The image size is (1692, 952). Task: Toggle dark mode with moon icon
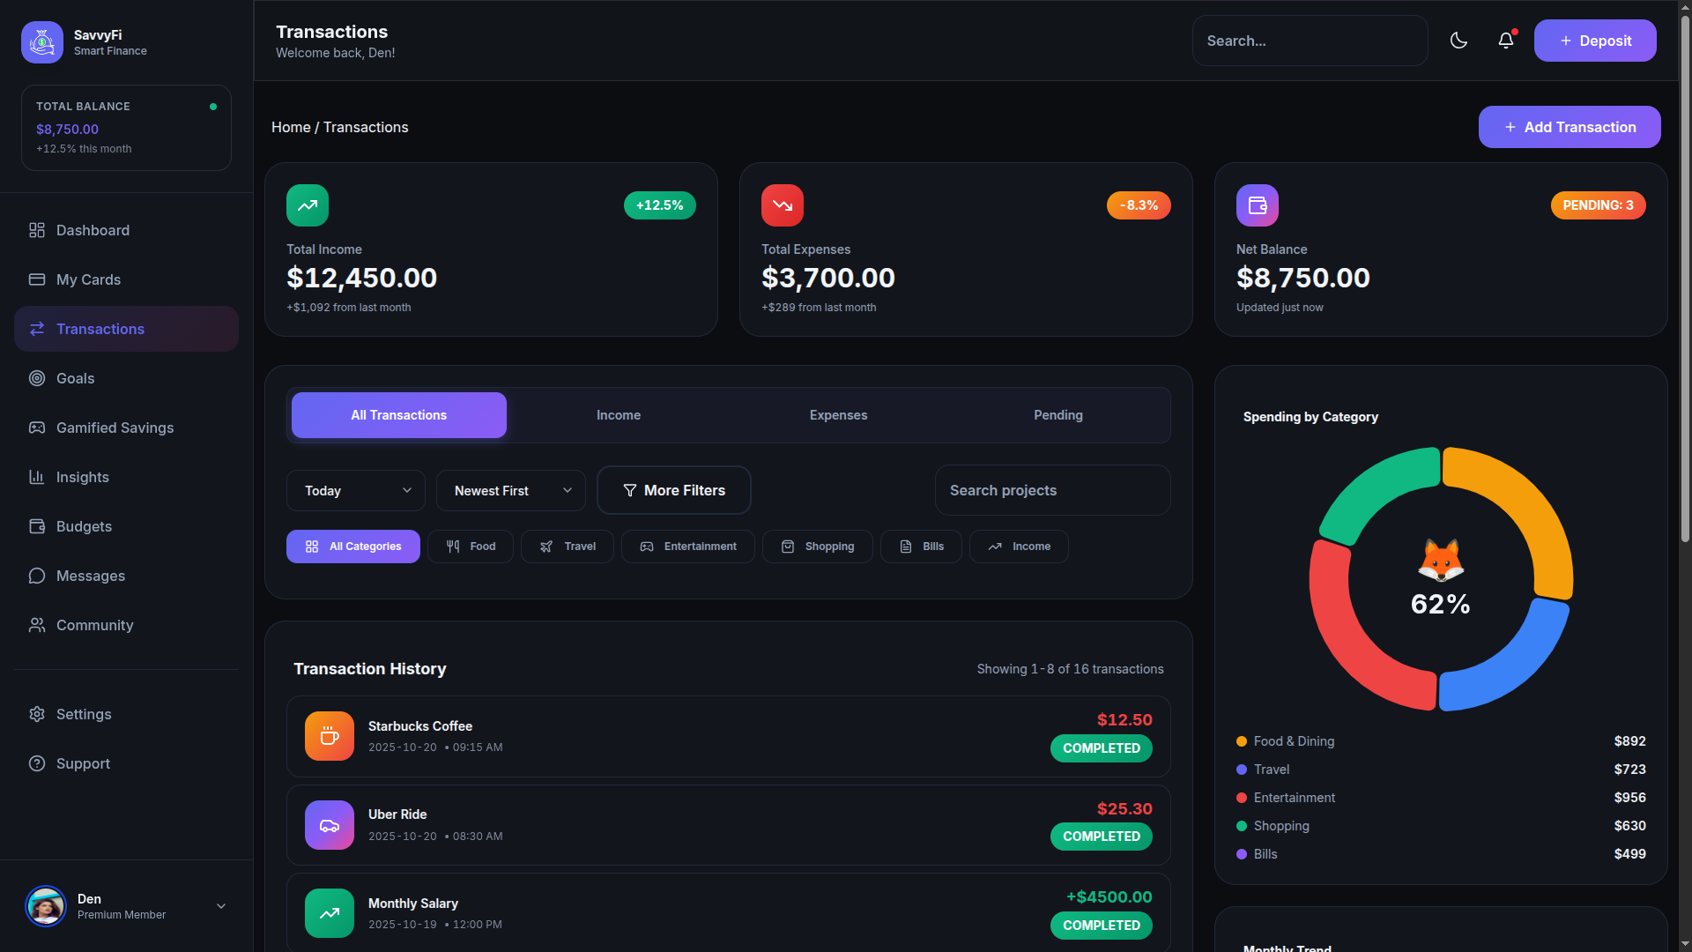coord(1458,41)
